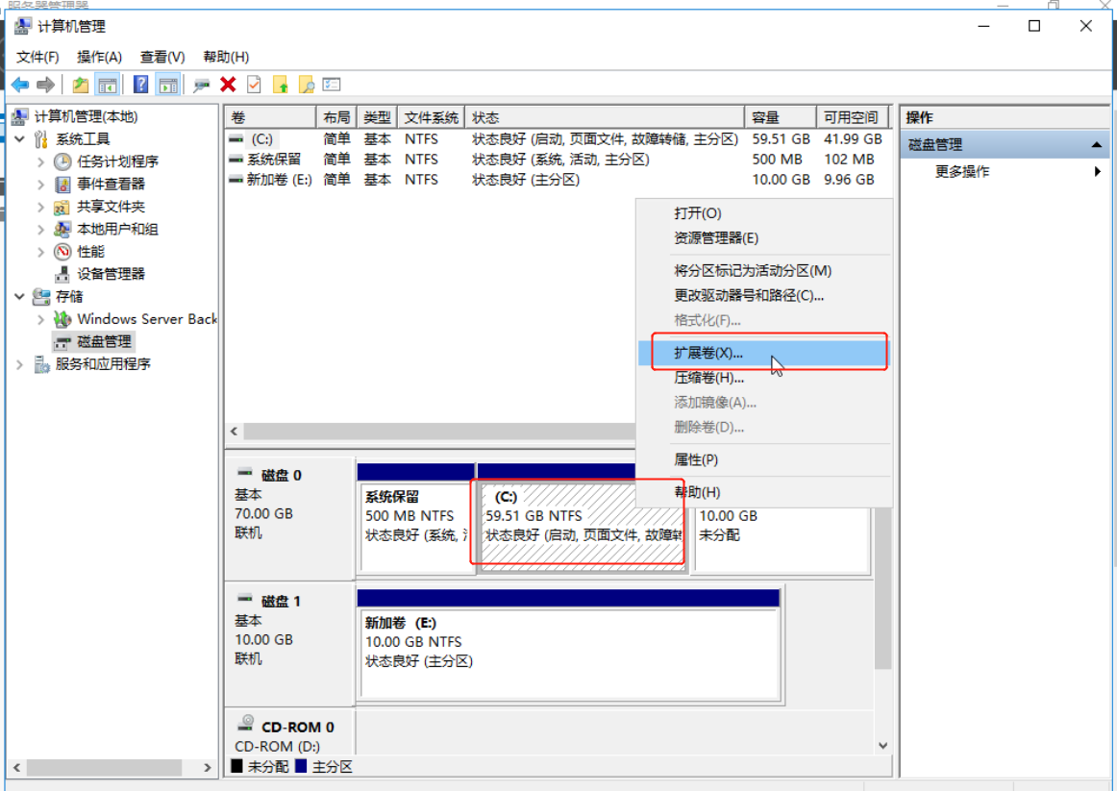Click the red X delete toolbar icon

[228, 85]
